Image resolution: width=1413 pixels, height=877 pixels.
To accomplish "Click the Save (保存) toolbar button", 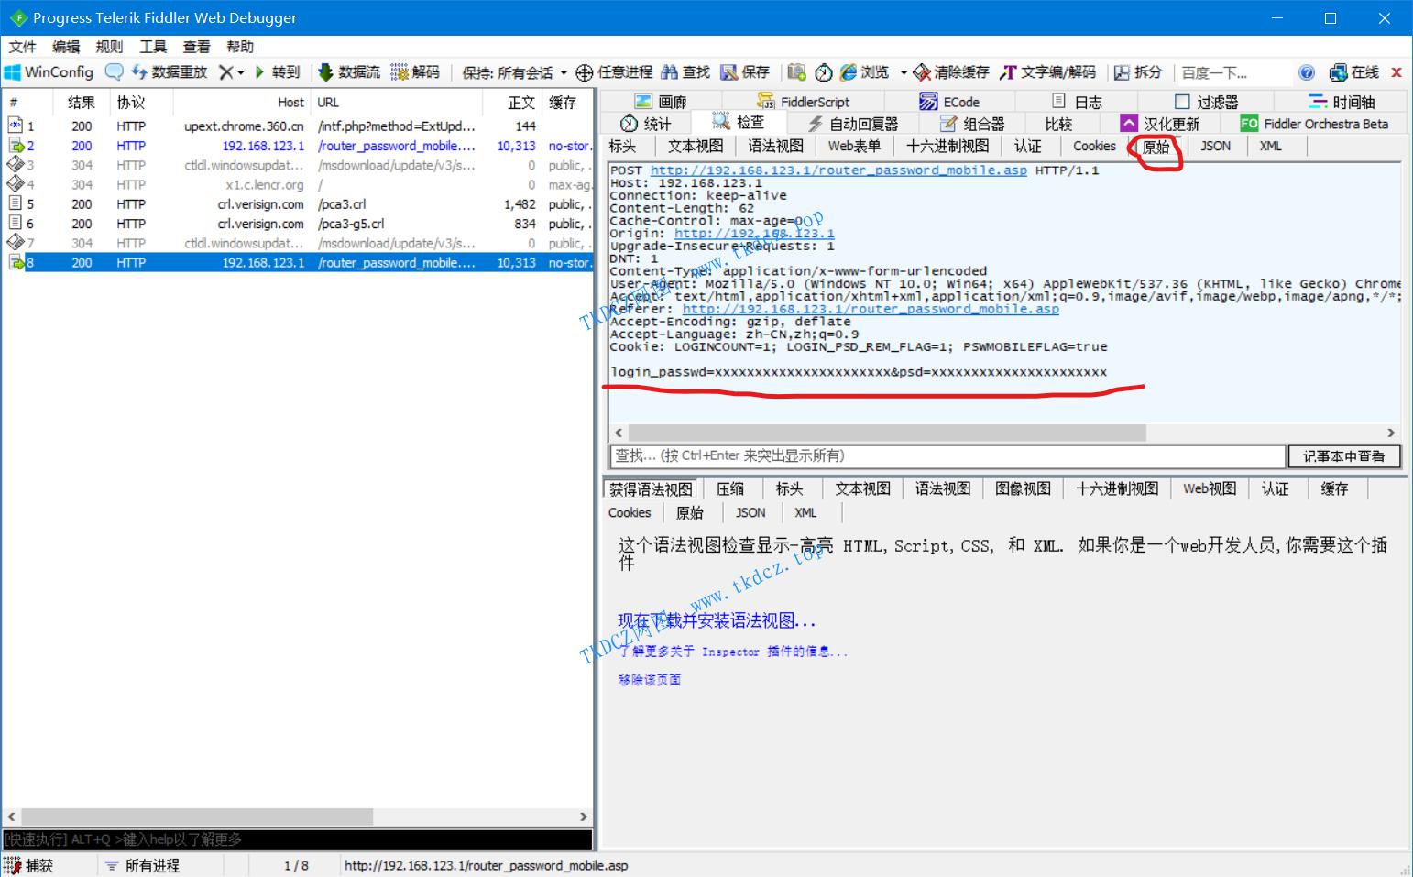I will pos(745,72).
